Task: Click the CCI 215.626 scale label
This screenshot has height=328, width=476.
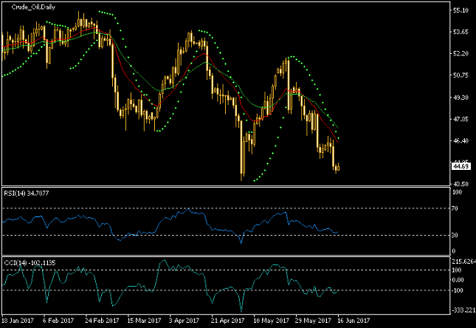Action: tap(464, 262)
